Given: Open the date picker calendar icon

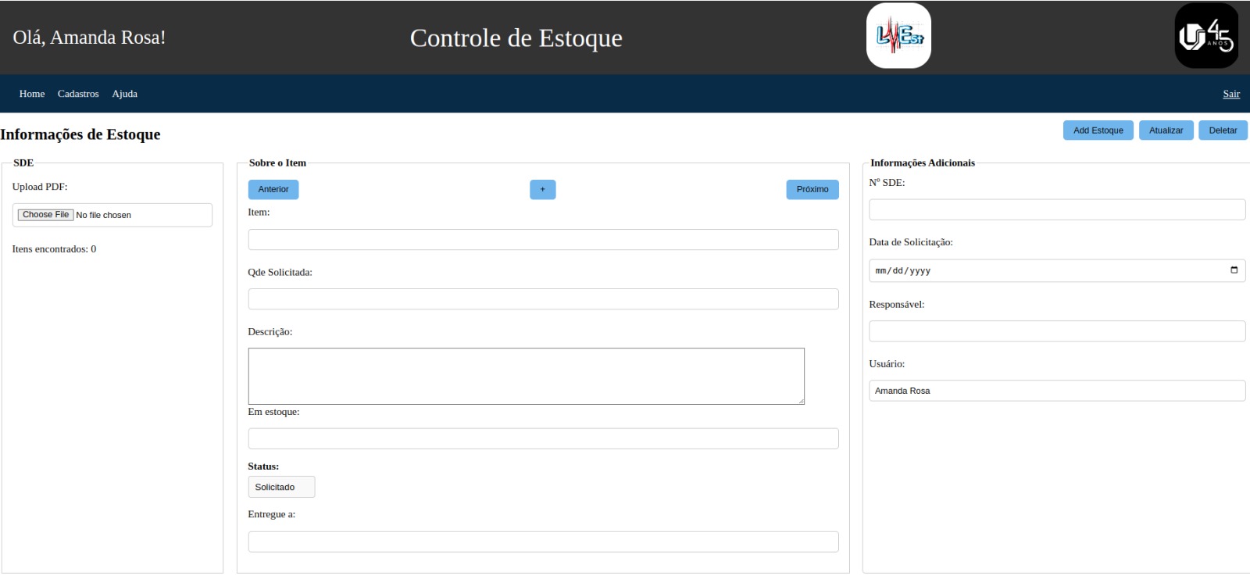Looking at the screenshot, I should coord(1234,270).
